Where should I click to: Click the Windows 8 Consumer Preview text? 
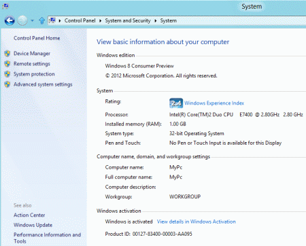pyautogui.click(x=139, y=66)
